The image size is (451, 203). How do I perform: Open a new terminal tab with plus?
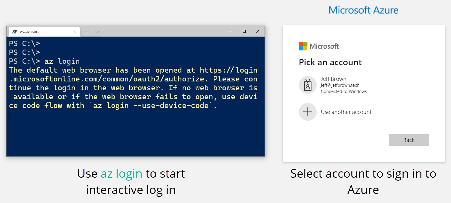pyautogui.click(x=87, y=32)
